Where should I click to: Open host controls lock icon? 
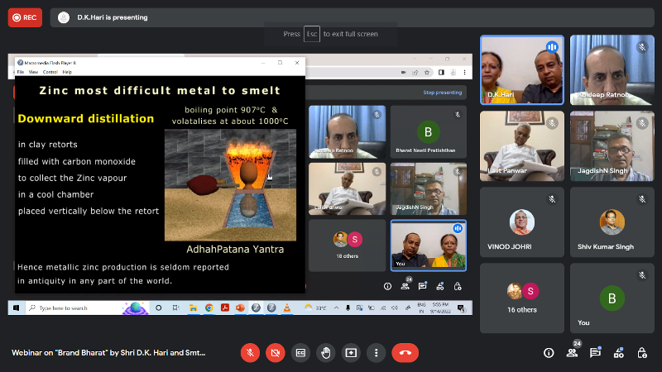click(x=642, y=352)
